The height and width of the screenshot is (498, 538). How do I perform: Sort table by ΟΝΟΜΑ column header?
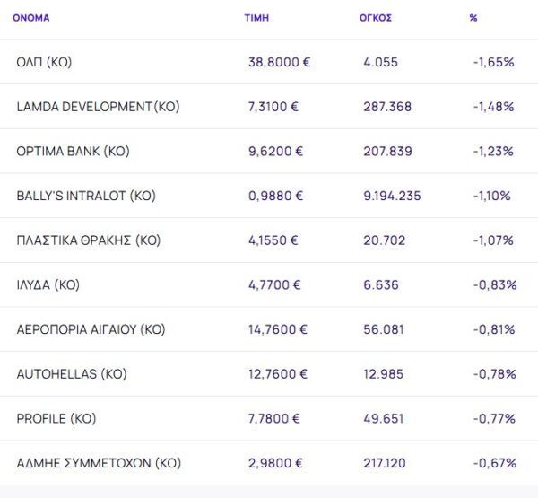pyautogui.click(x=31, y=18)
